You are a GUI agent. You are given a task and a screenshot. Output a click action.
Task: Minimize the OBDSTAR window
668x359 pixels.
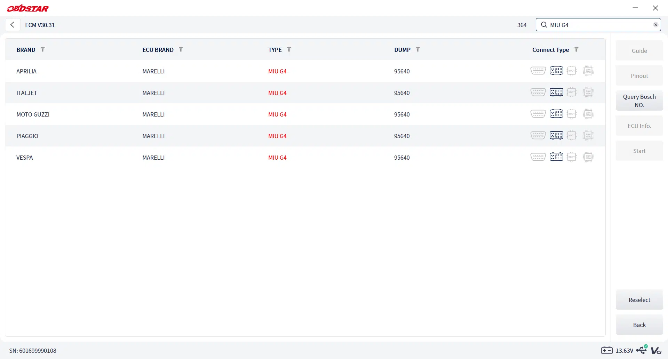tap(635, 8)
